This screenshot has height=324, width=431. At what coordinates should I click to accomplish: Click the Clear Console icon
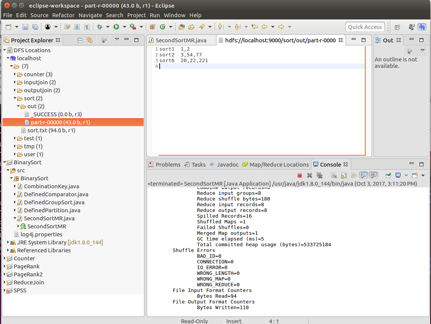[334, 175]
